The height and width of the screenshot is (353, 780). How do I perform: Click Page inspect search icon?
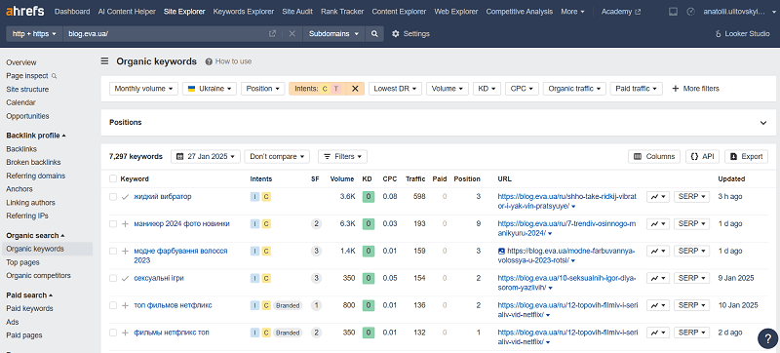[x=55, y=76]
